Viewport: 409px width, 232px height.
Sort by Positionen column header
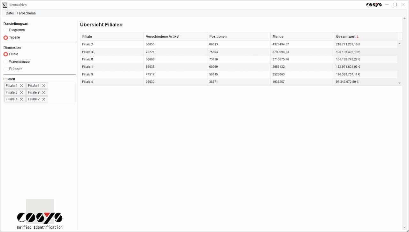point(239,36)
